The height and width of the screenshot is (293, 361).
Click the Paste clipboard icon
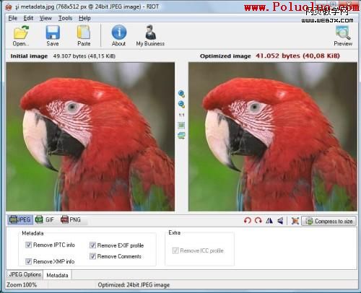pos(84,32)
